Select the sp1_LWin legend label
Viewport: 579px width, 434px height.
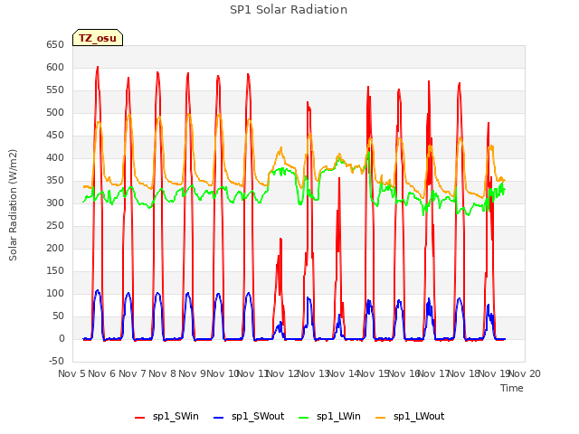(x=338, y=416)
